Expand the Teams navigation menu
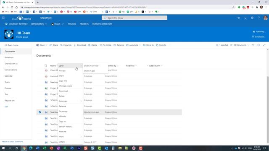Image resolution: width=269 pixels, height=151 pixels. click(x=58, y=24)
